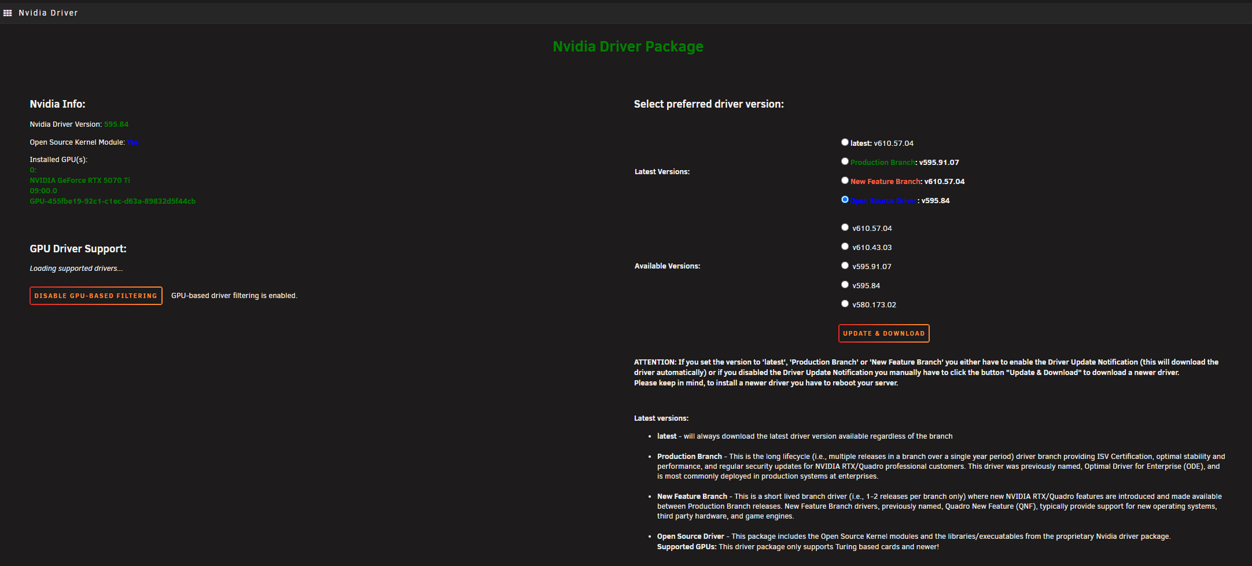
Task: Click the "Loading supported drivers..." status text
Action: coord(76,269)
